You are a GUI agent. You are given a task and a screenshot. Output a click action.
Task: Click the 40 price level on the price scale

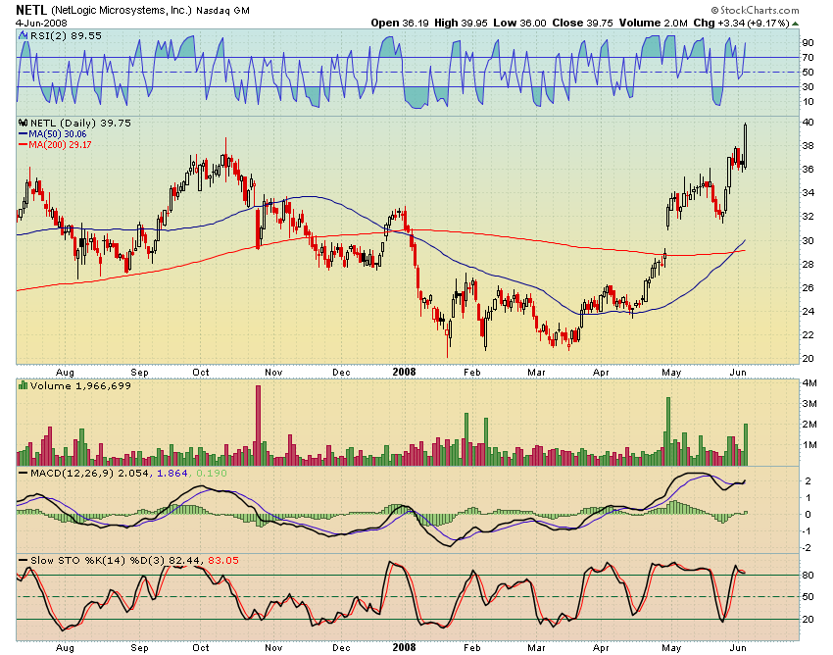[808, 123]
